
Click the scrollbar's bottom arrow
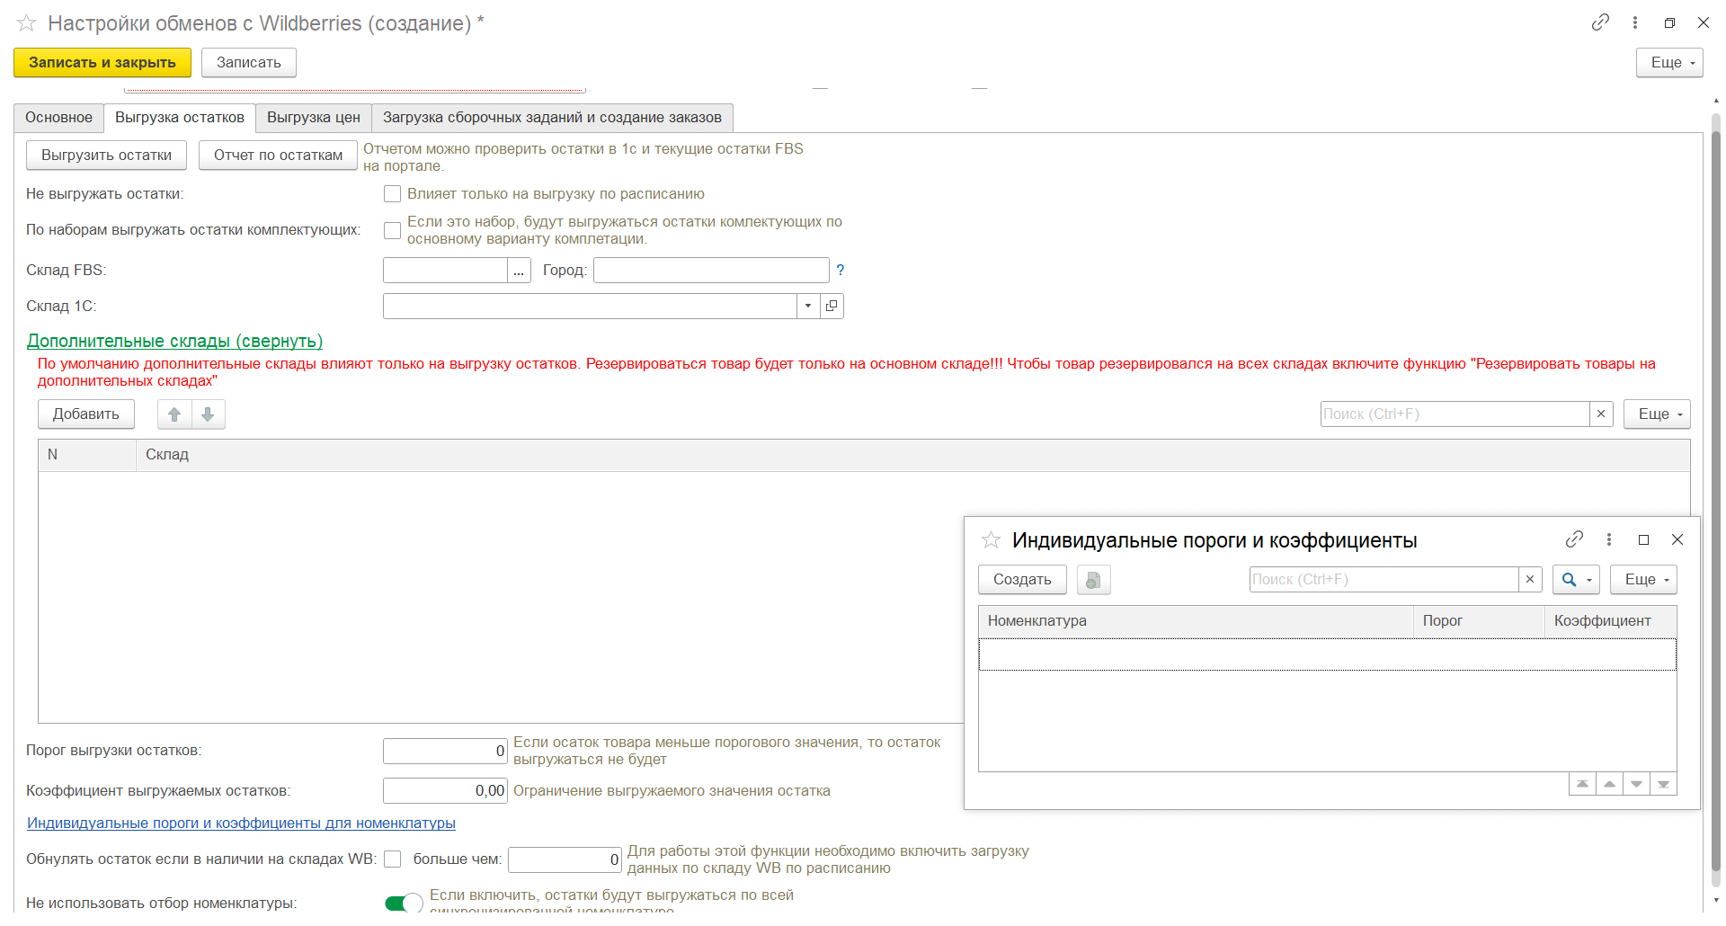pyautogui.click(x=1715, y=900)
